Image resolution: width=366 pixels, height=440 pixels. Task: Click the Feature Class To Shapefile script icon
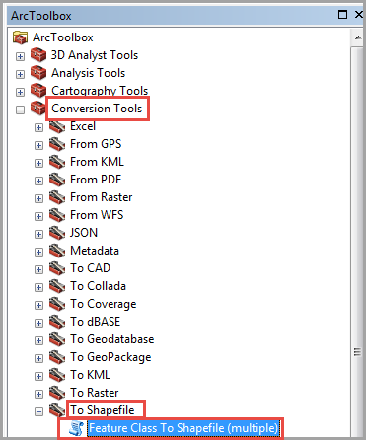coord(77,428)
